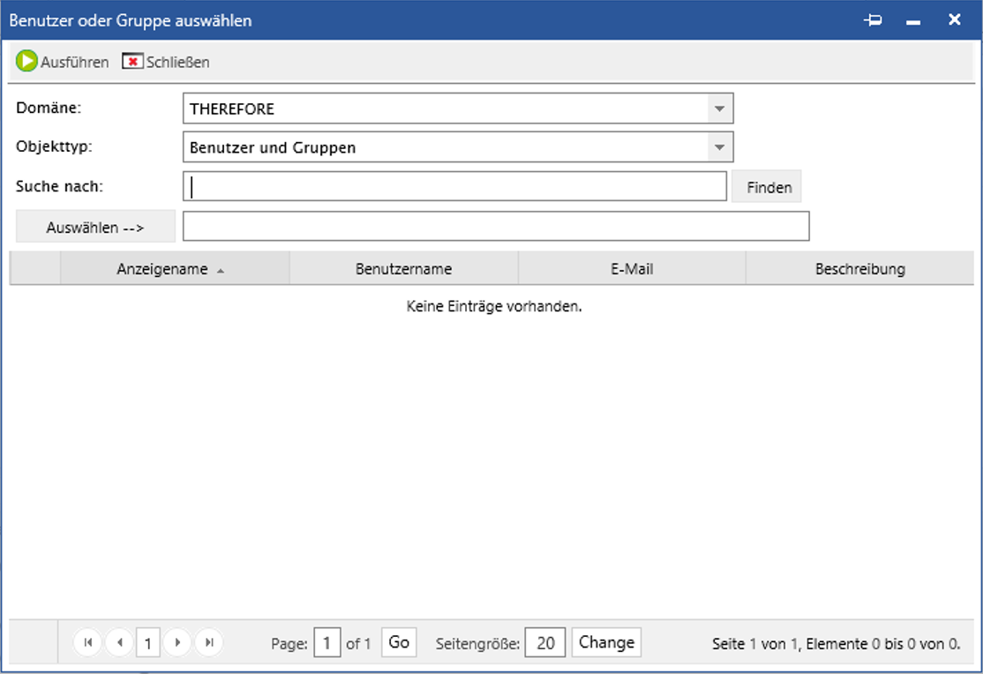Click the pin icon in the title bar
Screen dimensions: 983x674
tap(873, 19)
